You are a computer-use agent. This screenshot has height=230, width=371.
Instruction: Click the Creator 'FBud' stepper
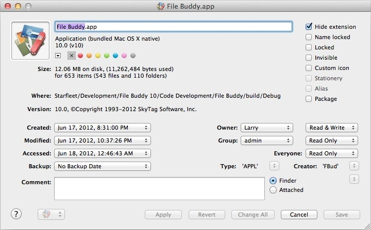tap(354, 166)
